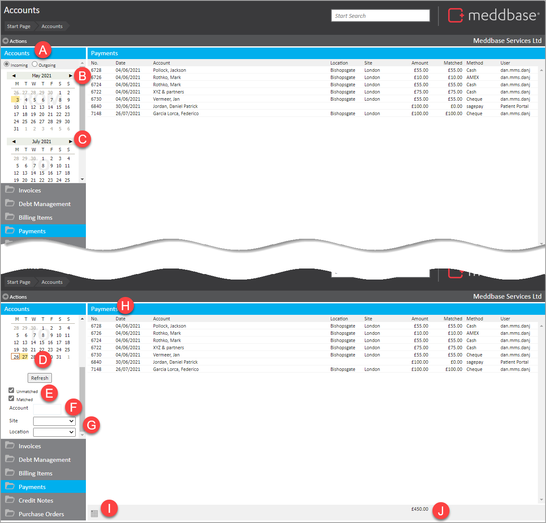
Task: Select the Outgoing radio button
Action: 35,64
